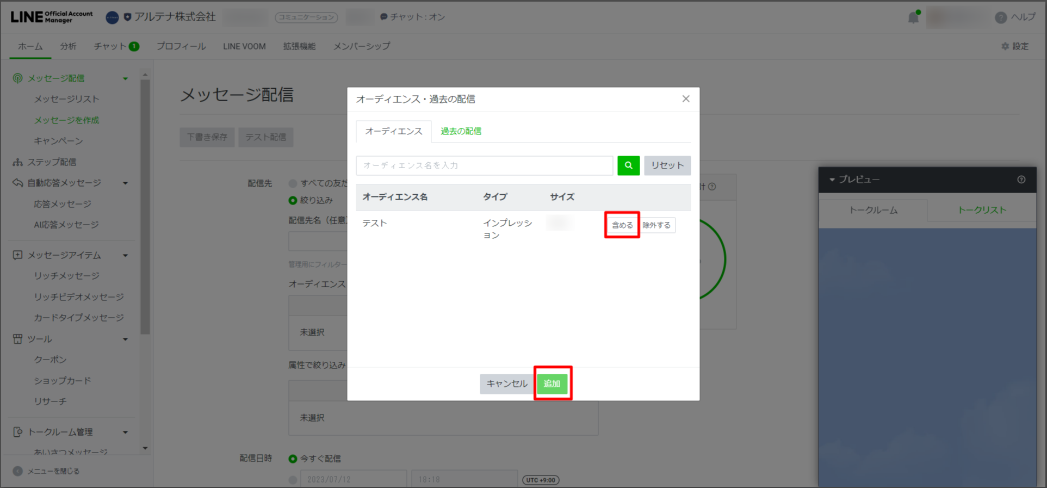Click the auto-reply message icon

coord(17,183)
